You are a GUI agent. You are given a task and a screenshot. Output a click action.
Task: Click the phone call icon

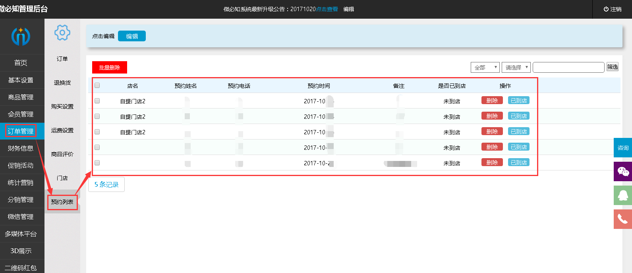622,219
